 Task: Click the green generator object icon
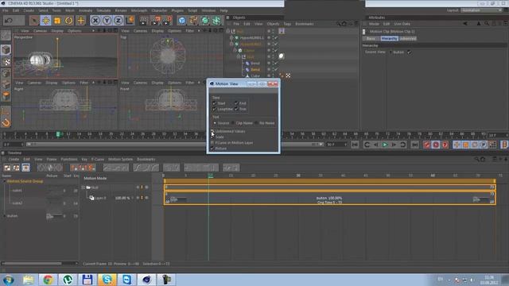coord(205,21)
